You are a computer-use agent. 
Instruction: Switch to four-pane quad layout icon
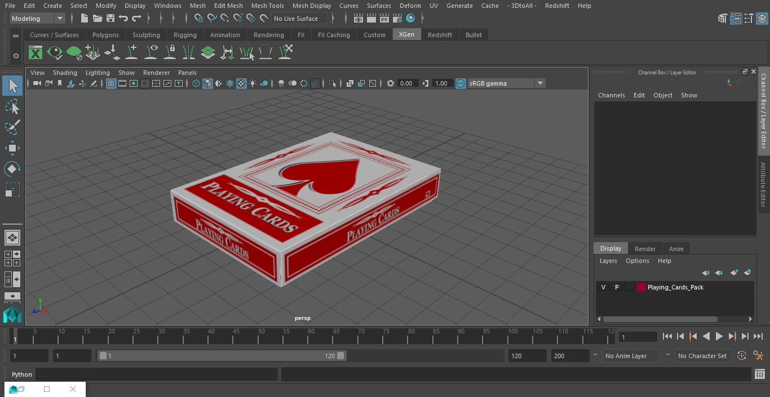(x=12, y=258)
